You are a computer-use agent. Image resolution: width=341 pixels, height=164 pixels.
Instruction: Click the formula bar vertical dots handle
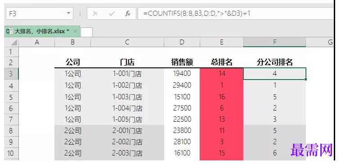click(80, 13)
